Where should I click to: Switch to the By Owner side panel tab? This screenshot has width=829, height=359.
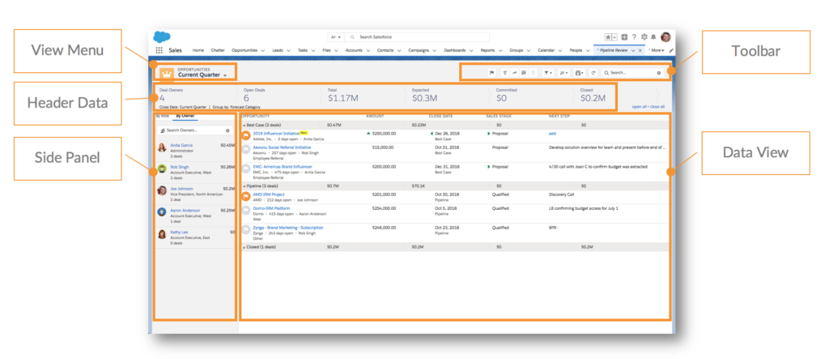coord(185,115)
